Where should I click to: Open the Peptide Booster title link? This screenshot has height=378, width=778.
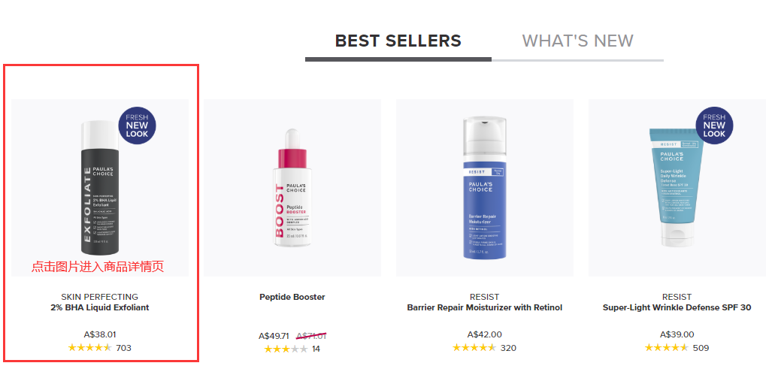pos(292,297)
